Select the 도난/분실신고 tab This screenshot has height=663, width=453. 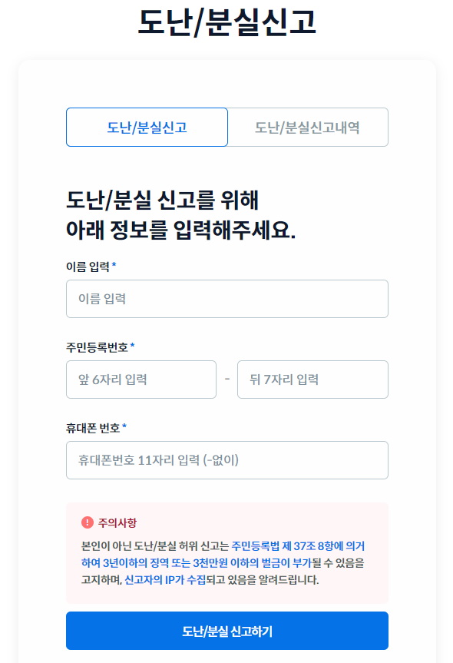[147, 127]
